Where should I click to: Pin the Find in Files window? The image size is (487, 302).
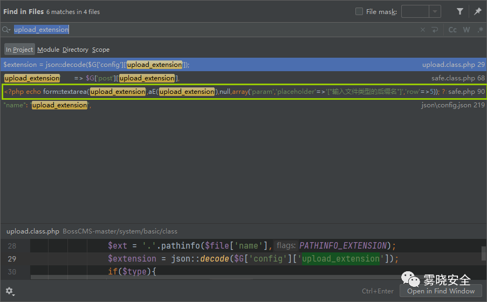(478, 12)
